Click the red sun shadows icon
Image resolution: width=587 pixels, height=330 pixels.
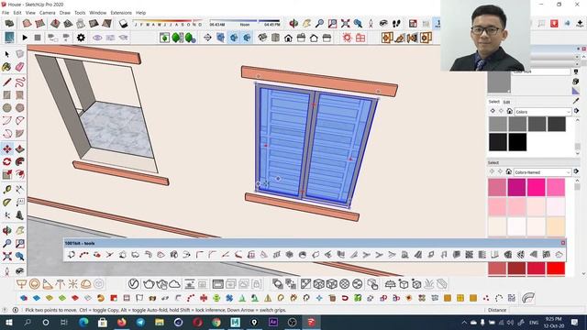[x=347, y=38]
